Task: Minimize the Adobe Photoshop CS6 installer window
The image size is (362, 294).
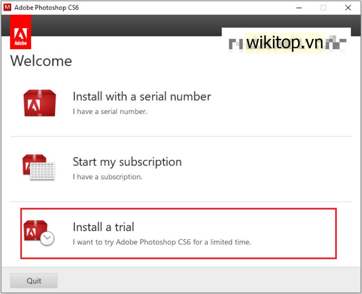Action: 298,7
